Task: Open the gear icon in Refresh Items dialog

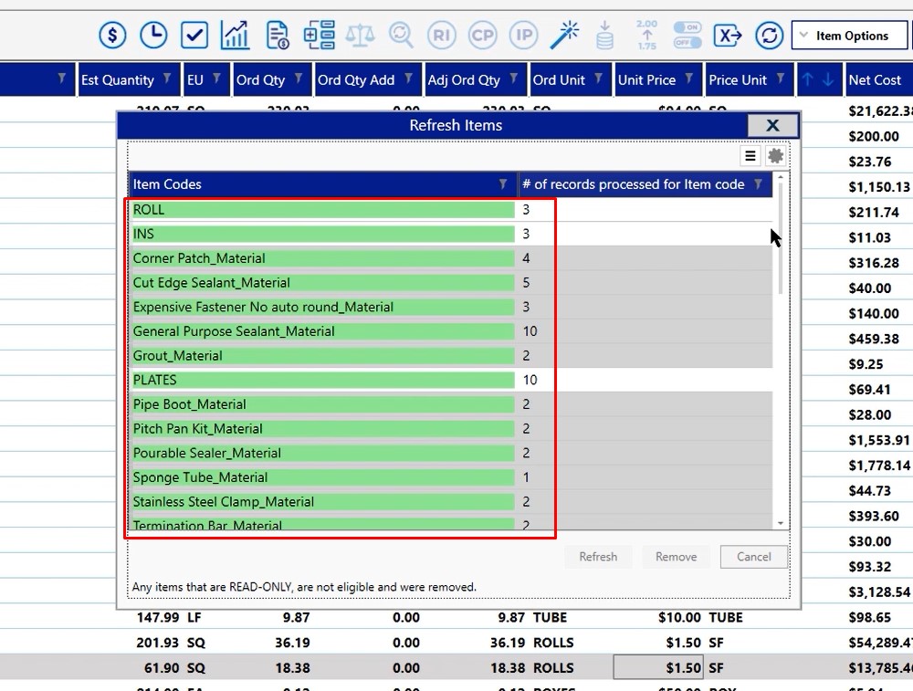Action: [775, 155]
